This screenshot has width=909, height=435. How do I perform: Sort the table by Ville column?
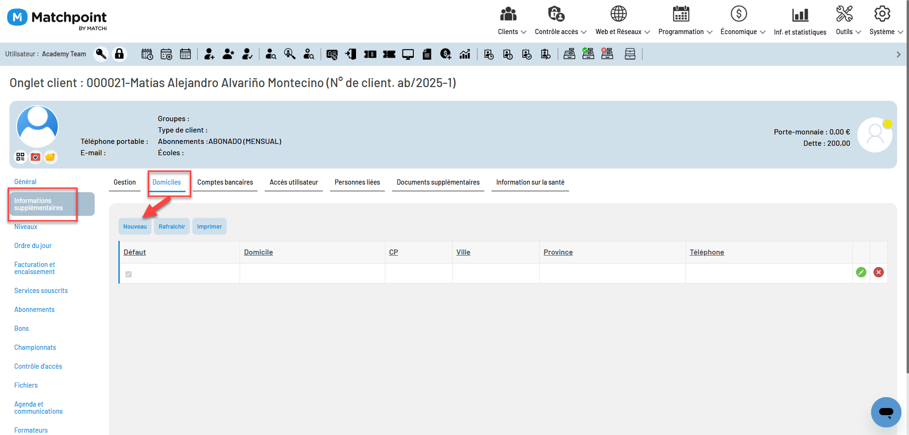click(463, 252)
